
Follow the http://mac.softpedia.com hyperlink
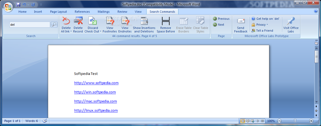tap(95, 101)
